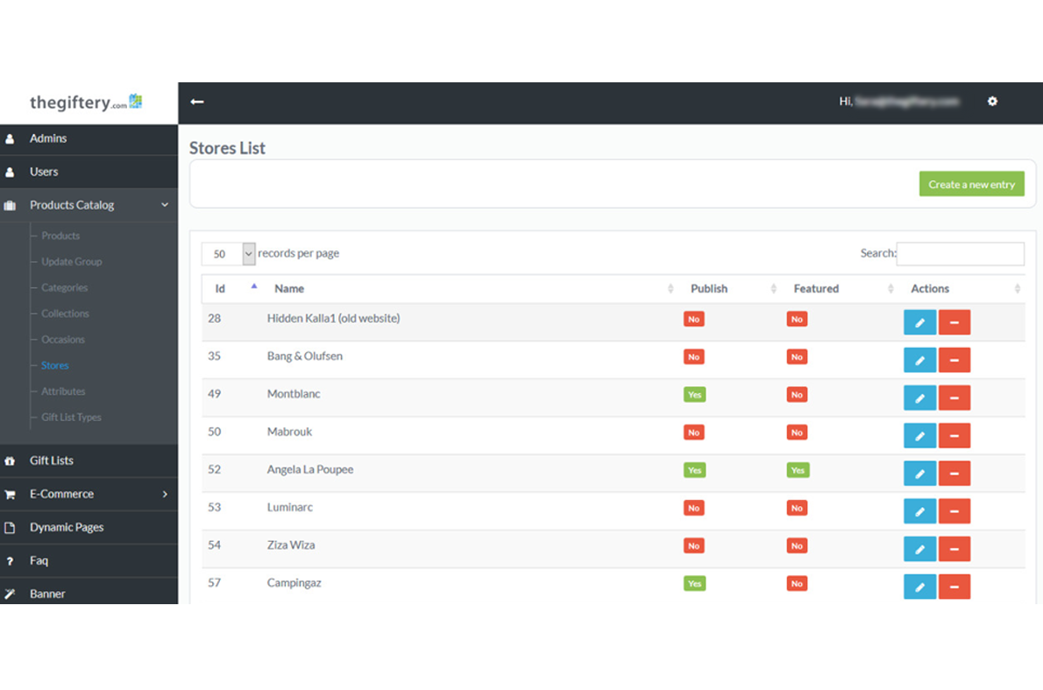This screenshot has width=1043, height=690.
Task: Delete the Mabrouk store
Action: click(954, 436)
